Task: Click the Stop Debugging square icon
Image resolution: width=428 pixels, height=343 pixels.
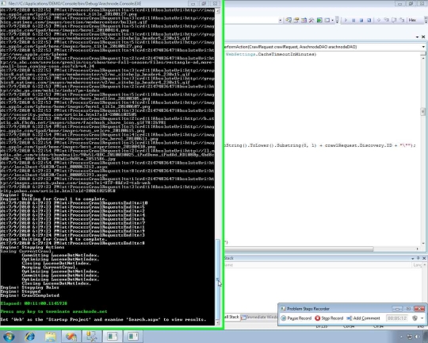Action: click(361, 20)
